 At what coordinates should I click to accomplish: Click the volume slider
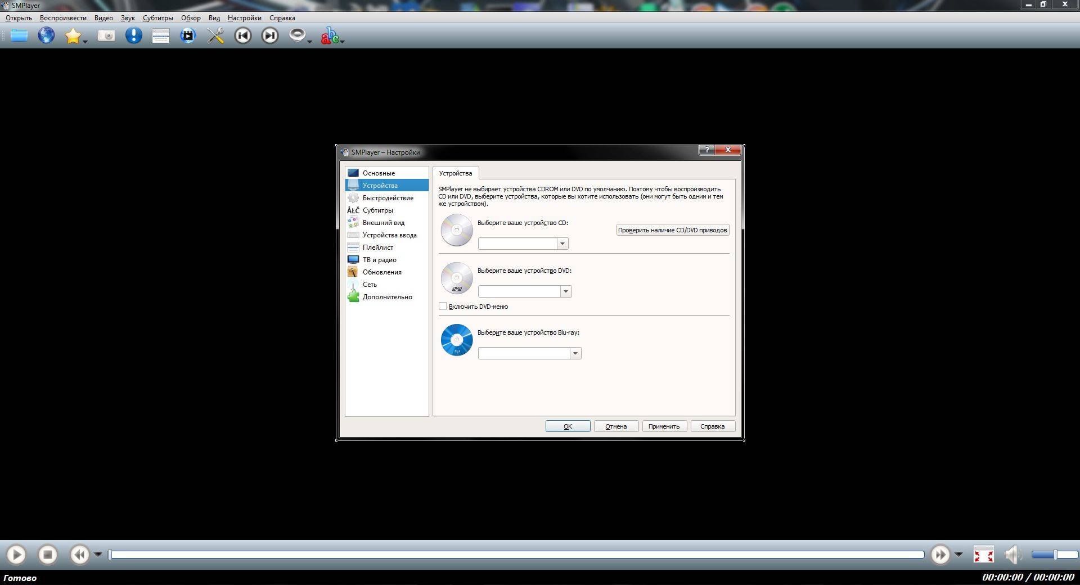(1055, 555)
